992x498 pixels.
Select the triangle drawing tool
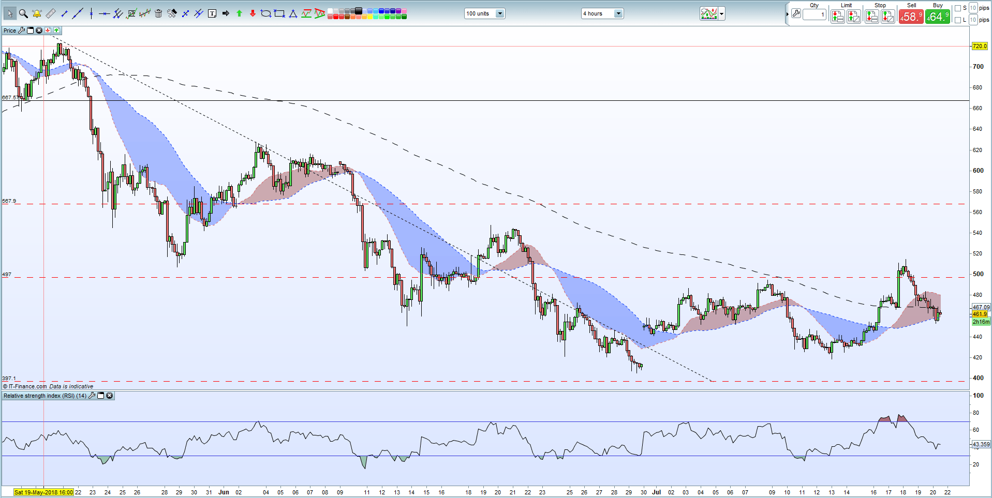pyautogui.click(x=293, y=13)
